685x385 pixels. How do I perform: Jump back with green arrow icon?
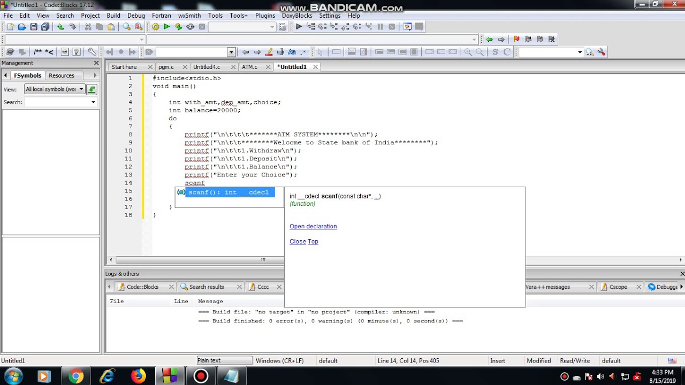tap(489, 39)
